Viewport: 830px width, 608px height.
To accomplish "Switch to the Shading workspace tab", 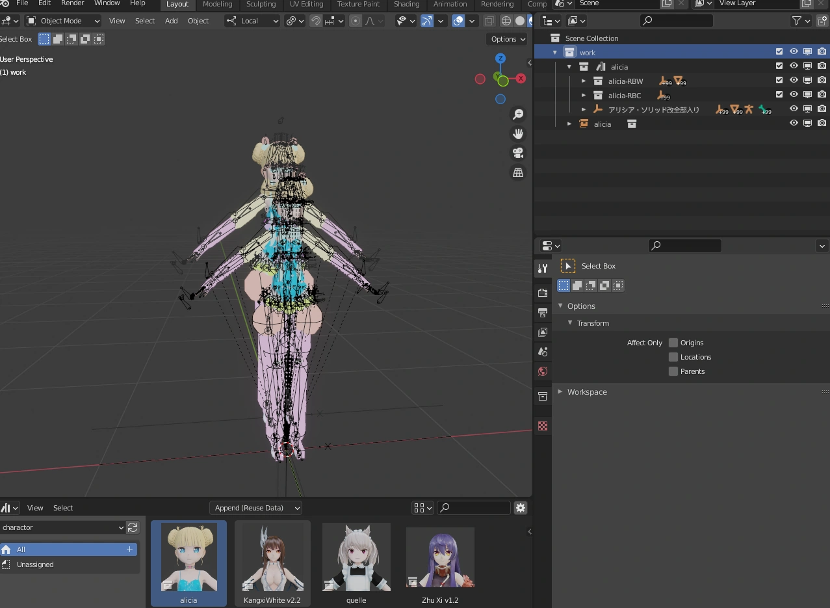I will 406,4.
